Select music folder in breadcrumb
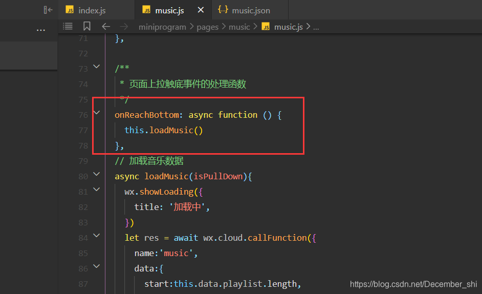The width and height of the screenshot is (482, 294). click(239, 27)
